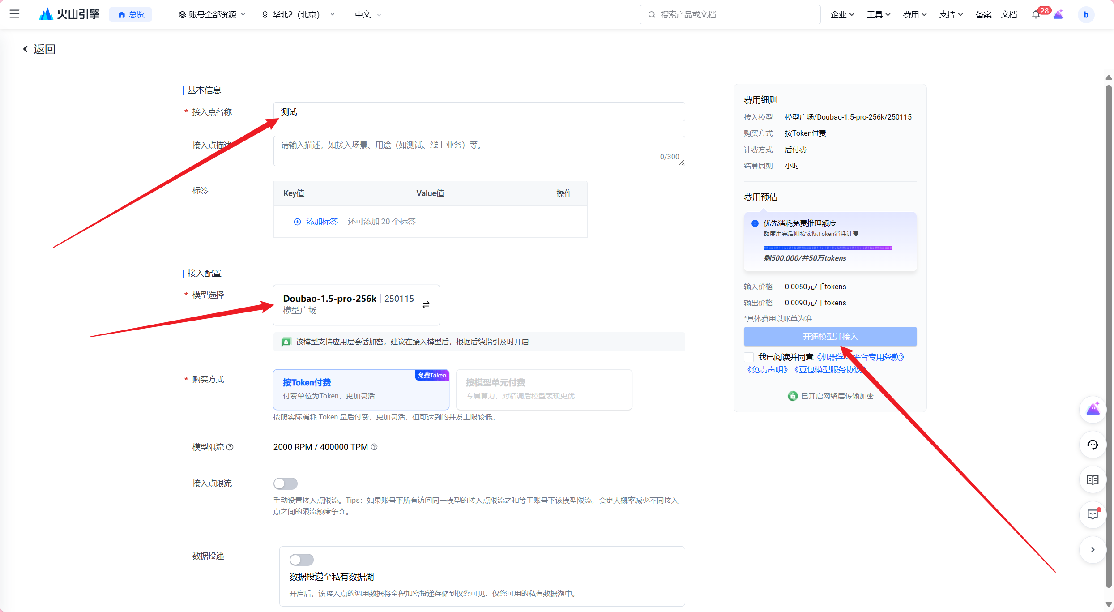This screenshot has width=1114, height=612.
Task: Toggle the 数据投递至私有数据湖 switch
Action: (x=301, y=560)
